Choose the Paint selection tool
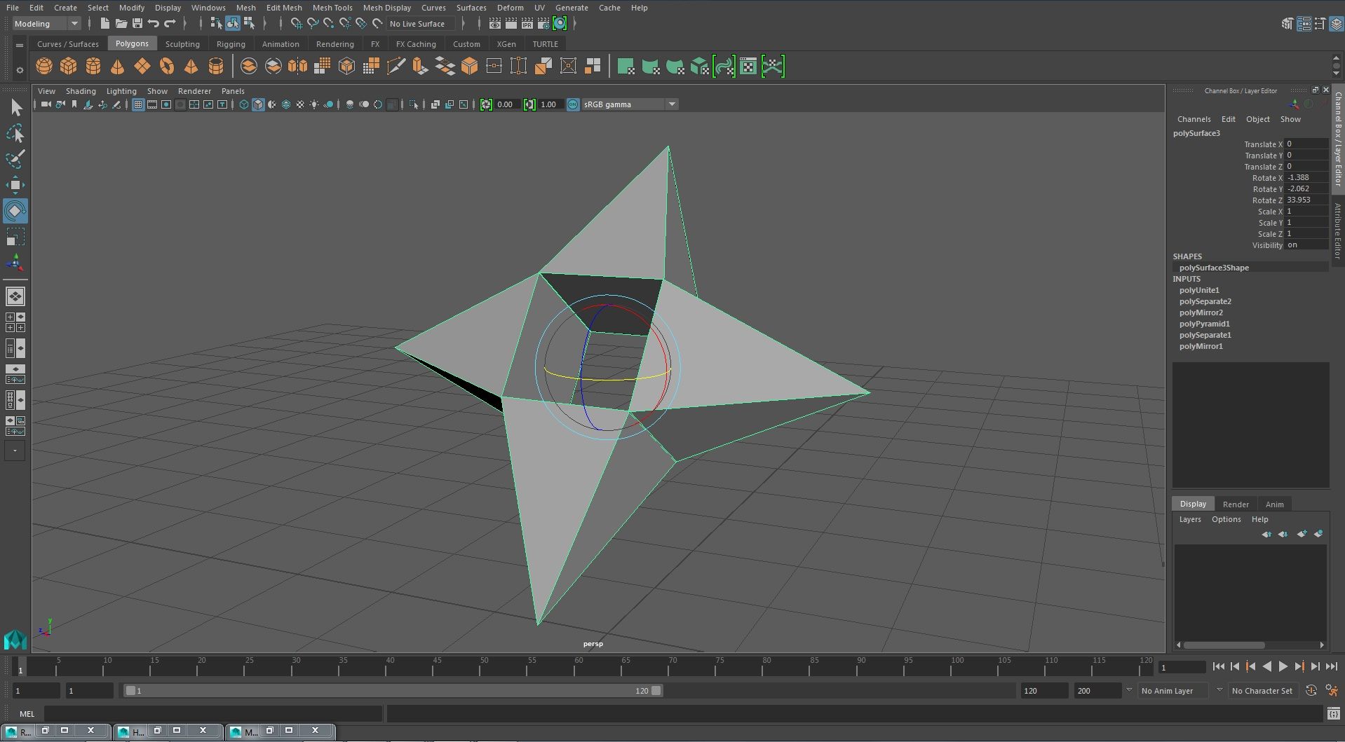The width and height of the screenshot is (1345, 742). click(15, 159)
